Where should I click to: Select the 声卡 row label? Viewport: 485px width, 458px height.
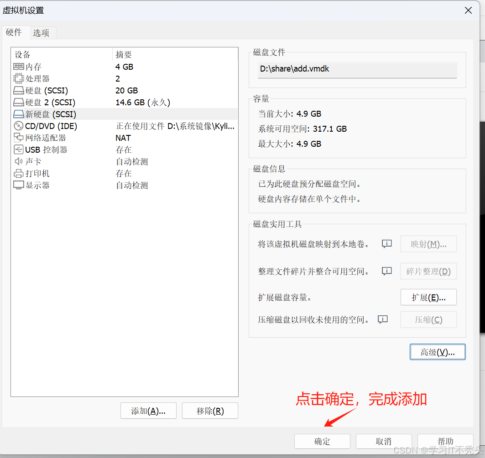click(x=33, y=161)
